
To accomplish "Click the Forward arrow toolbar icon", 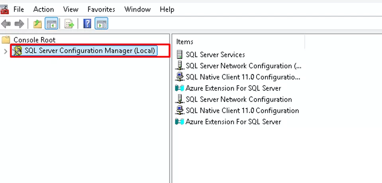I will 19,24.
